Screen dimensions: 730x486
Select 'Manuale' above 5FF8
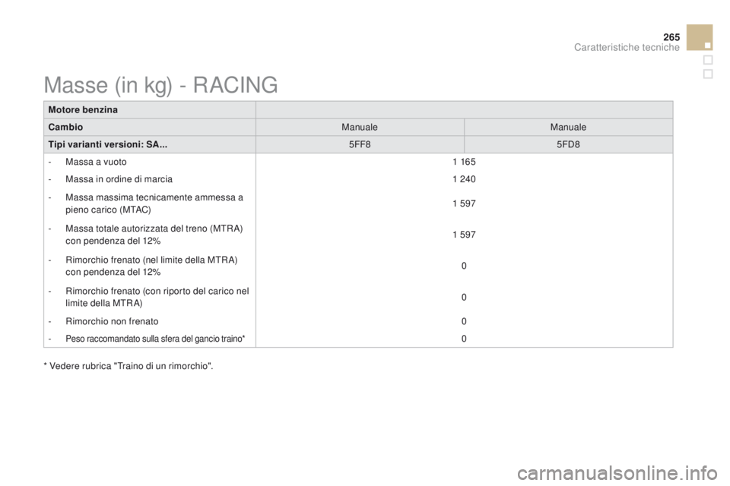[360, 127]
